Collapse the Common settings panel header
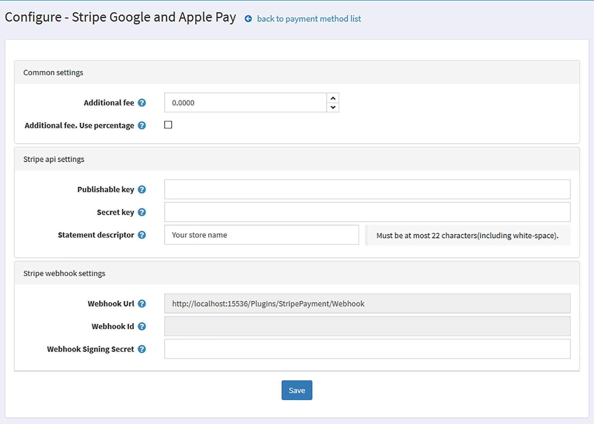 [x=297, y=72]
